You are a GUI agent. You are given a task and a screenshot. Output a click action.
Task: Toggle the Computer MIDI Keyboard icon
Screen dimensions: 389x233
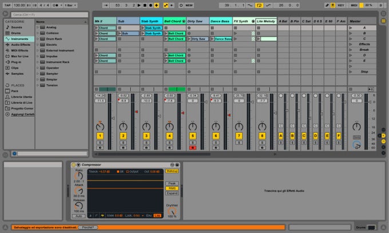click(x=333, y=5)
